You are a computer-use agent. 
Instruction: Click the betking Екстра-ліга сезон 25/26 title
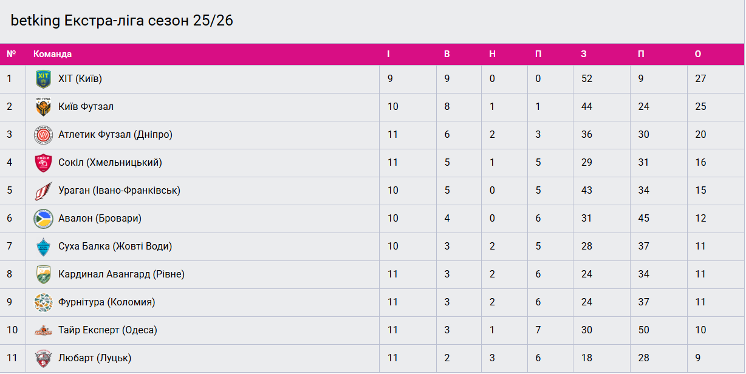click(x=122, y=21)
